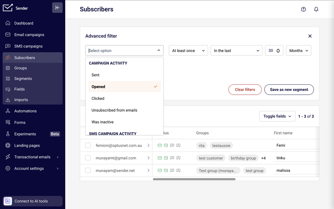Click second email status icon for femioni

166,145
